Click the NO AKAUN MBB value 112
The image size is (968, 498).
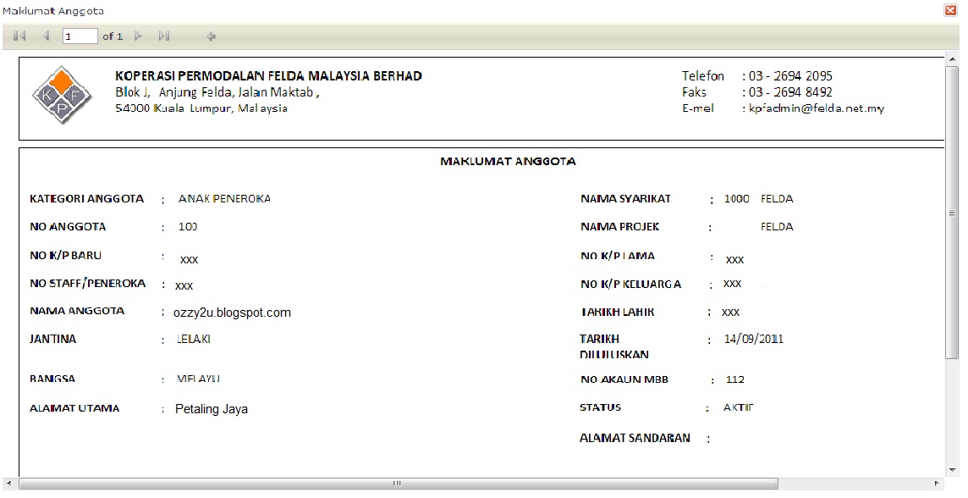[x=735, y=379]
